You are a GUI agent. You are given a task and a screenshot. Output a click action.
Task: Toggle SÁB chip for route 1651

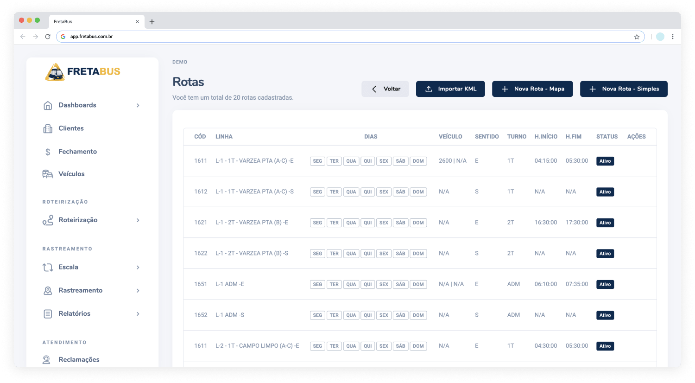(x=400, y=284)
